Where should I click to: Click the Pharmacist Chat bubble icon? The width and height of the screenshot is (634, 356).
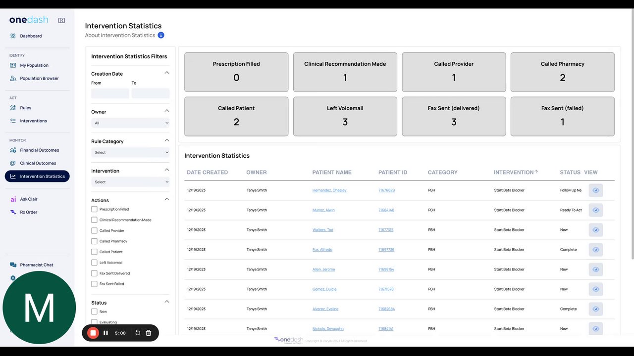coord(13,265)
